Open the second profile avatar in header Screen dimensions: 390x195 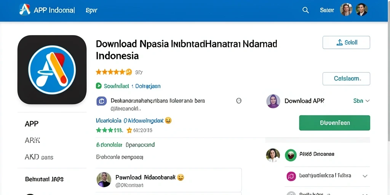point(362,10)
